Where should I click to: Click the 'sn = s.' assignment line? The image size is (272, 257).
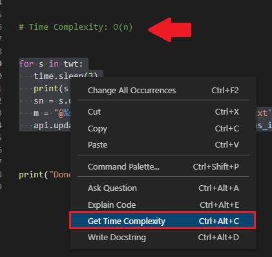click(x=52, y=101)
